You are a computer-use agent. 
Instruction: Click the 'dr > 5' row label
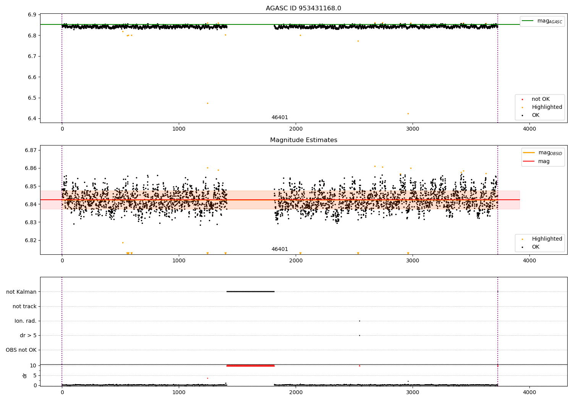pos(28,335)
